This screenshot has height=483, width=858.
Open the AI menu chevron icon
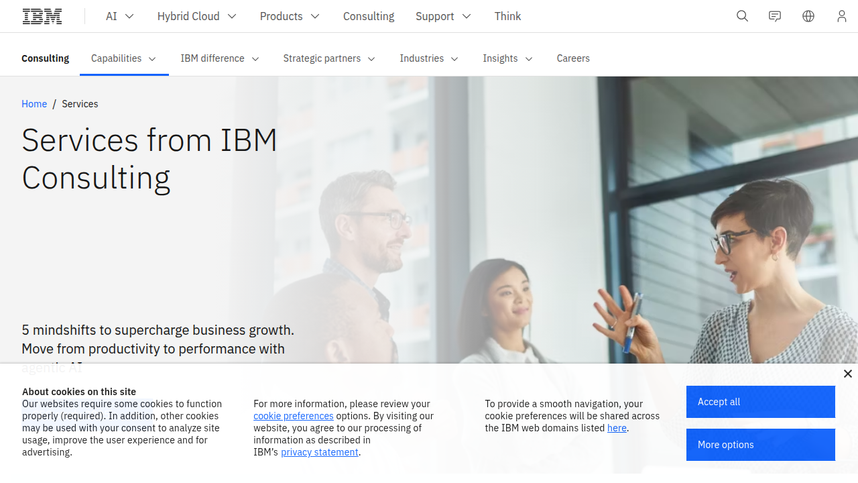click(129, 16)
